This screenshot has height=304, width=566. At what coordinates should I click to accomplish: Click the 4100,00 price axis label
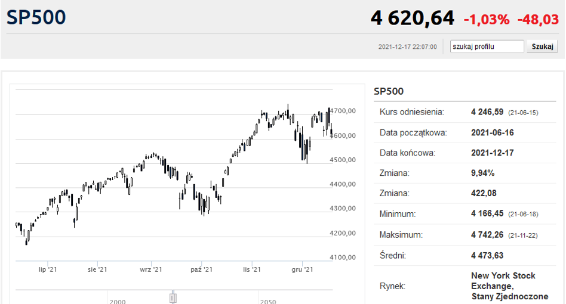click(343, 257)
